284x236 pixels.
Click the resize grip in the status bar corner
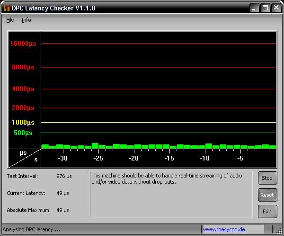click(279, 231)
